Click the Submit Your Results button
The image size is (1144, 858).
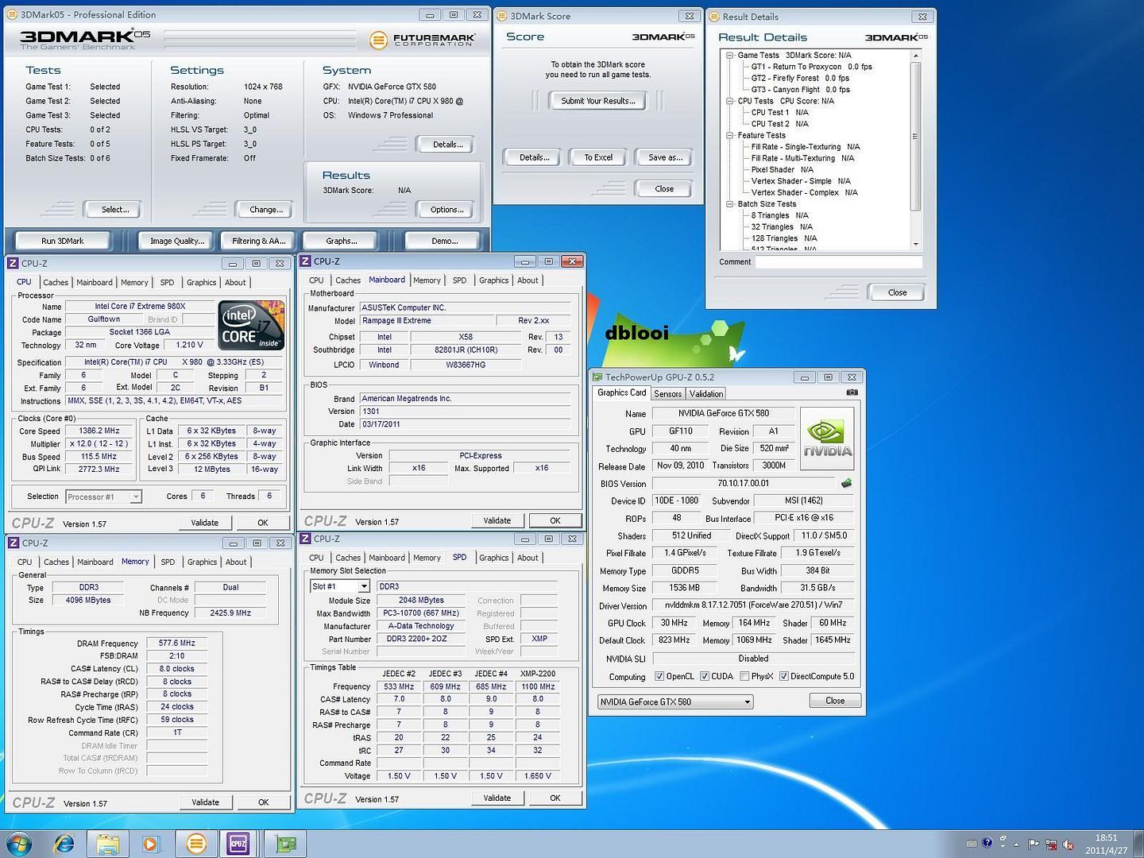597,101
